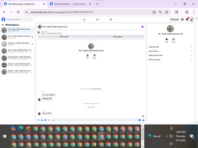
Task: Open chat header for the Taf conversation
Action: coord(53,27)
